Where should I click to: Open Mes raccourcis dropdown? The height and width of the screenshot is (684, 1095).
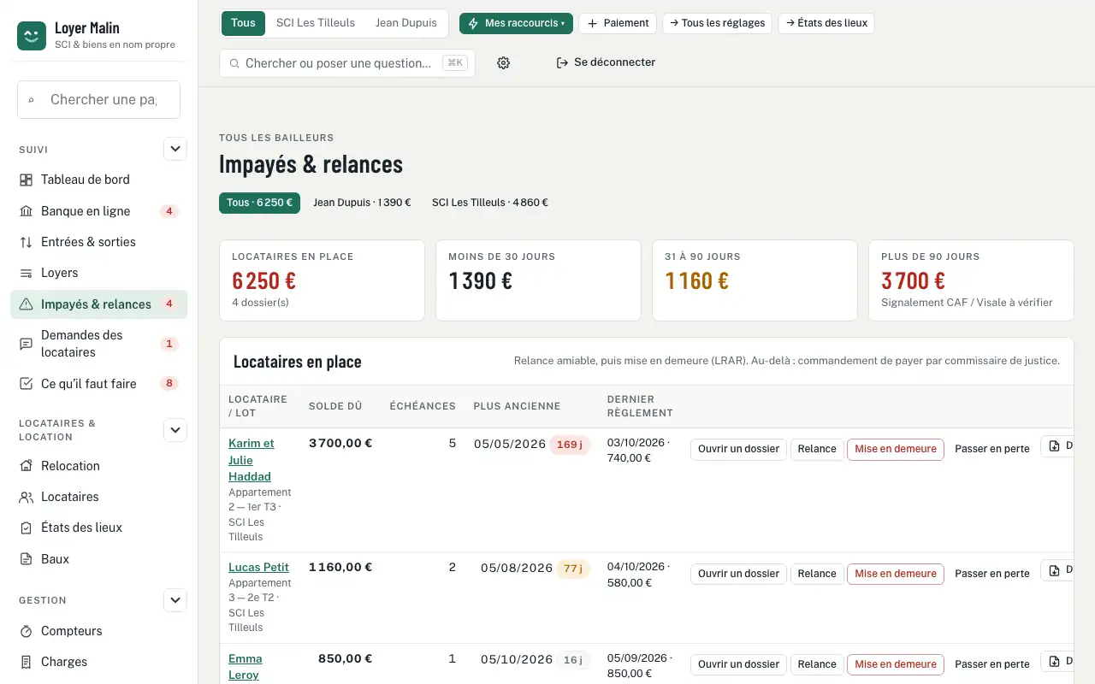coord(516,23)
